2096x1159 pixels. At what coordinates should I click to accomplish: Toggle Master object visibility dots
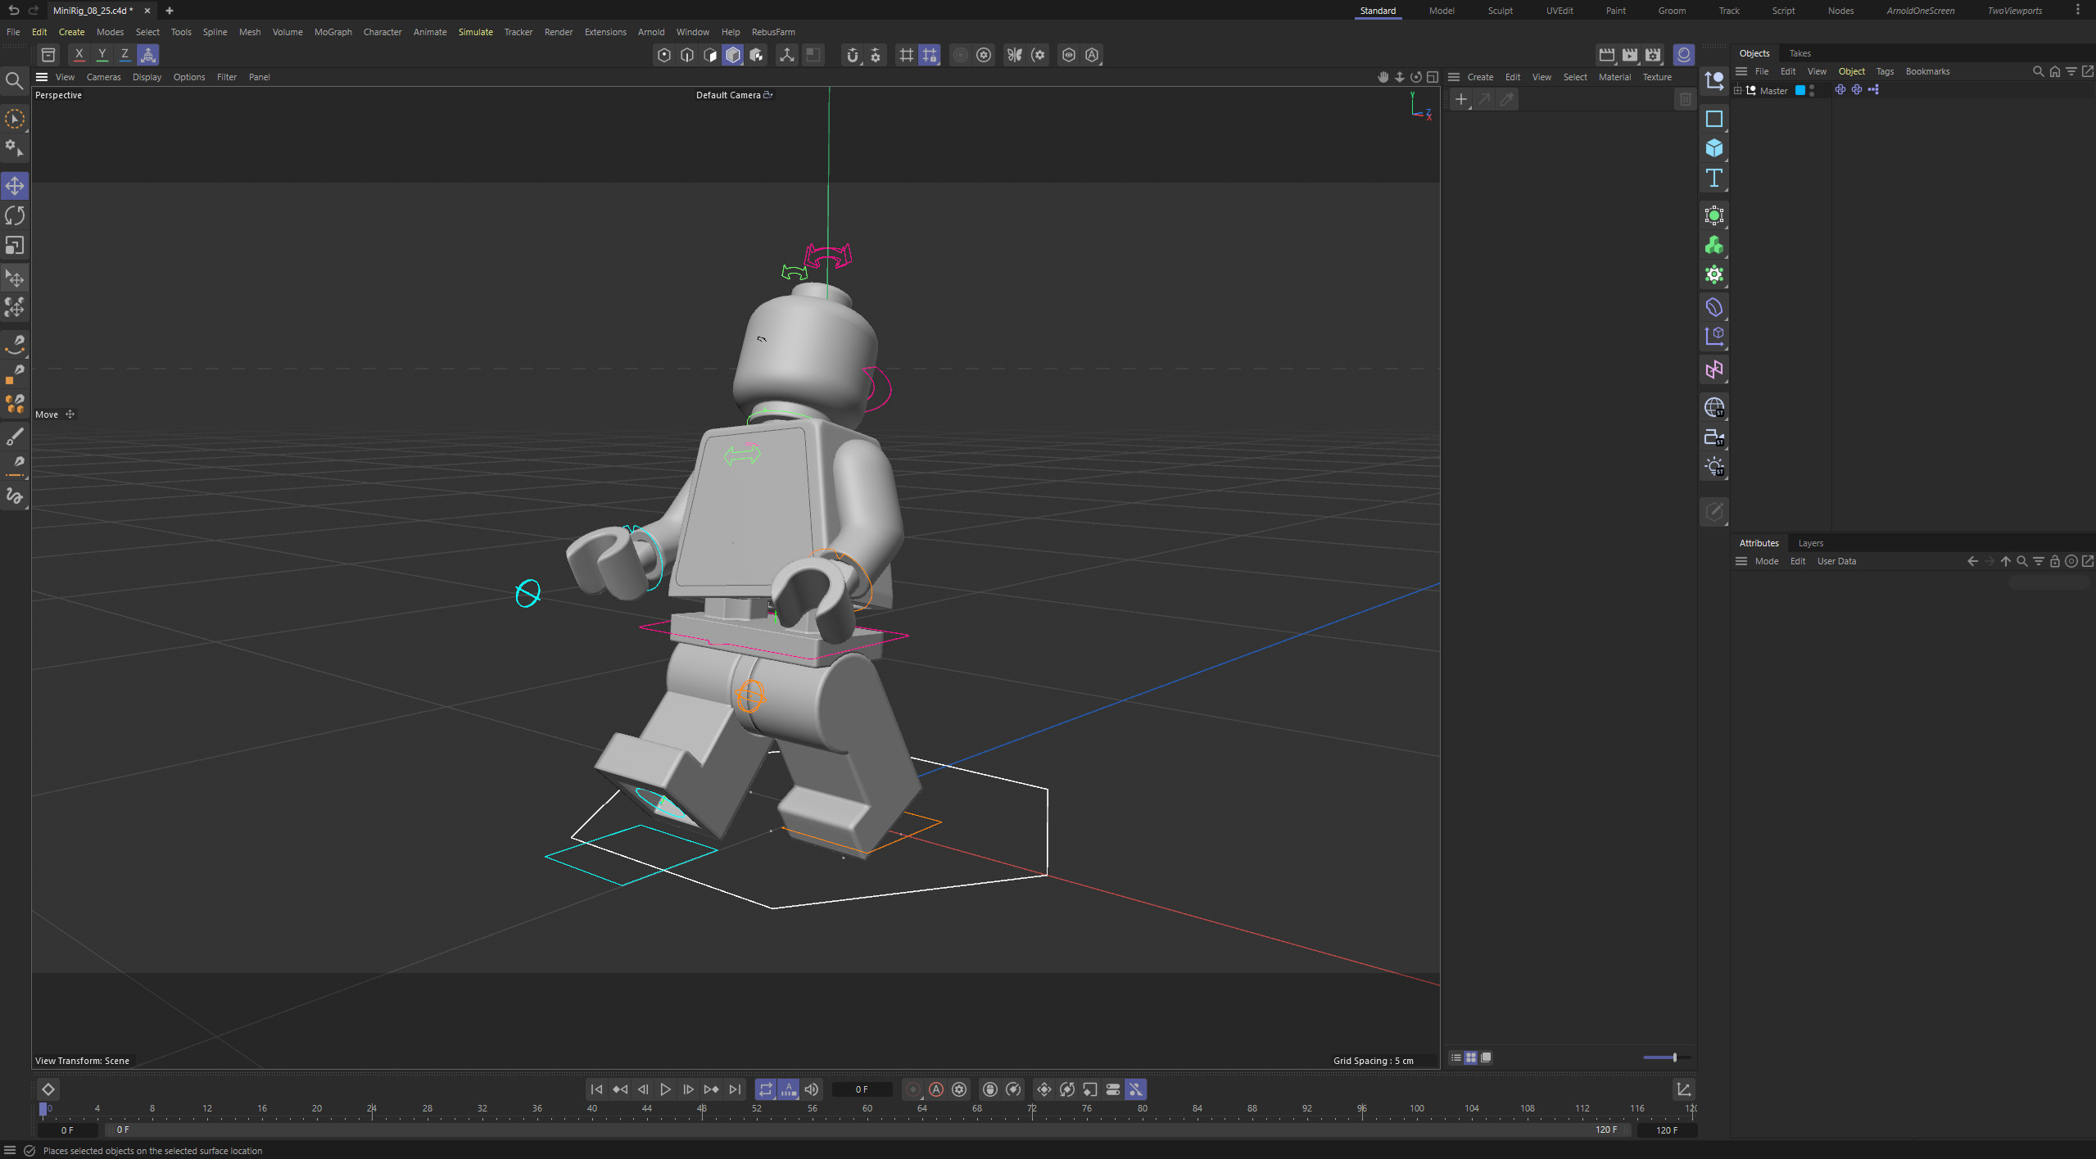[x=1812, y=90]
